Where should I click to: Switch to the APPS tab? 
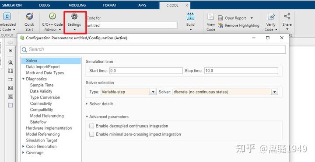tap(142, 5)
